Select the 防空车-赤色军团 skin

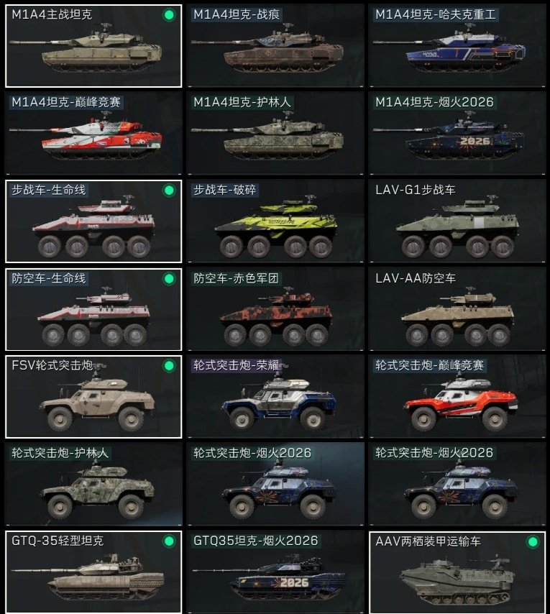click(275, 309)
